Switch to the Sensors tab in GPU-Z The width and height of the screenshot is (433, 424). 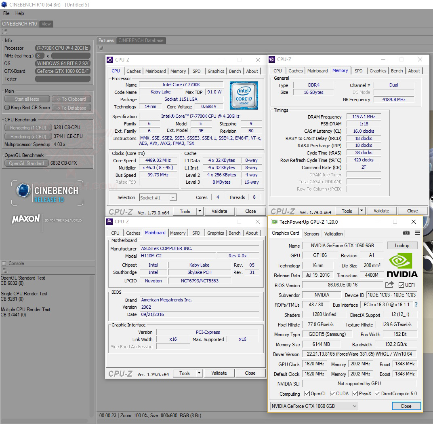coord(311,233)
